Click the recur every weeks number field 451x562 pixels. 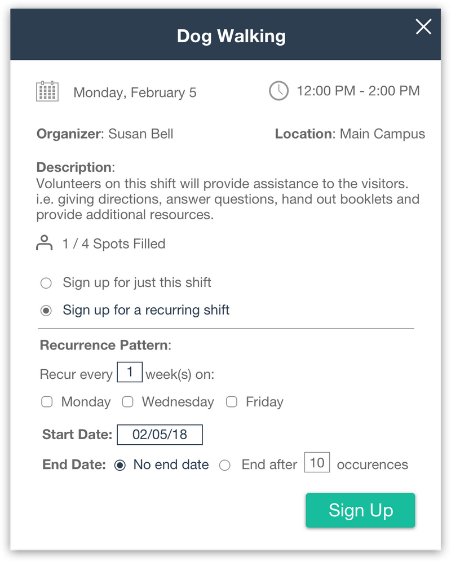(130, 373)
